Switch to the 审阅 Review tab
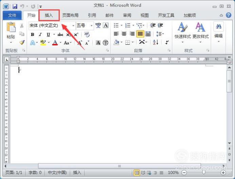The image size is (235, 179). tap(127, 15)
